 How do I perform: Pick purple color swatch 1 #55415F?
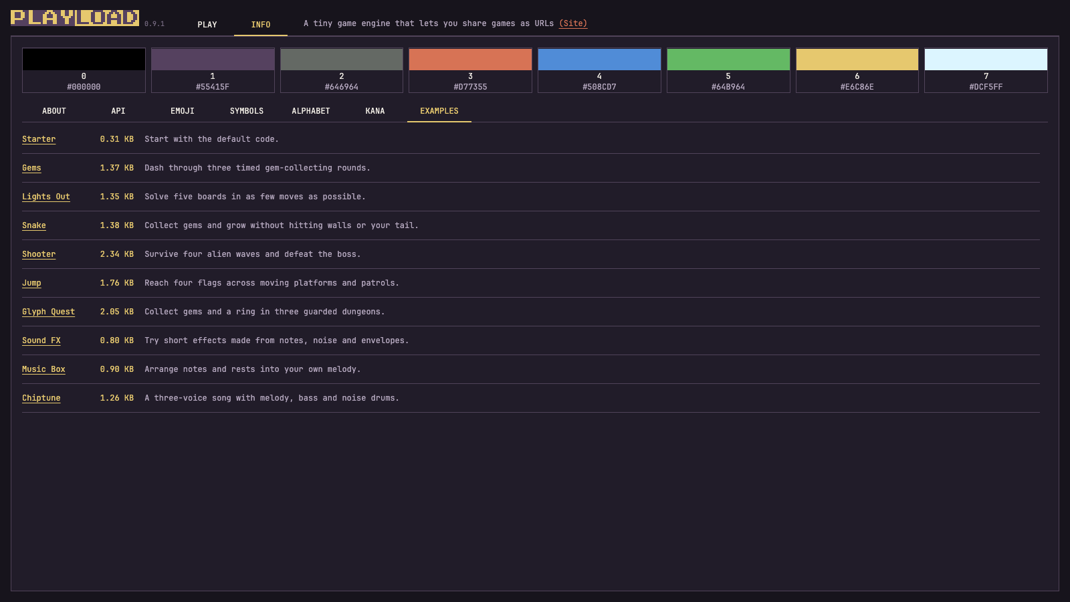click(x=213, y=70)
